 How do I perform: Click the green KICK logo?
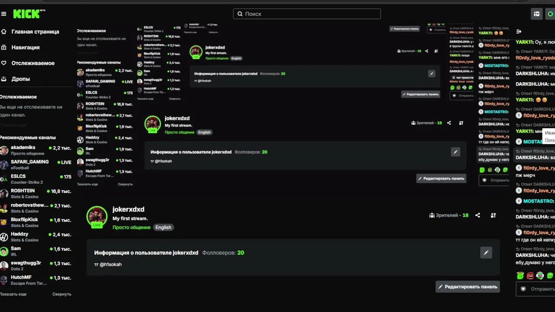[29, 14]
